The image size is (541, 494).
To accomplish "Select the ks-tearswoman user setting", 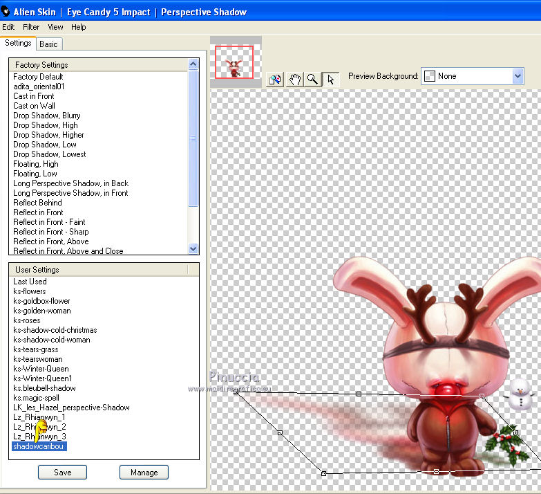I will click(x=37, y=359).
